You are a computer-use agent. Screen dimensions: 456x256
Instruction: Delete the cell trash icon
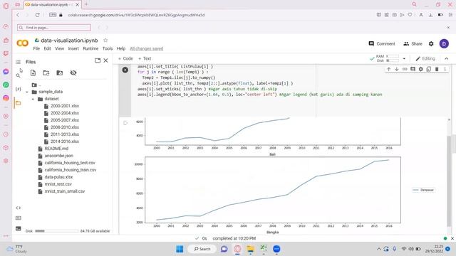[x=437, y=69]
